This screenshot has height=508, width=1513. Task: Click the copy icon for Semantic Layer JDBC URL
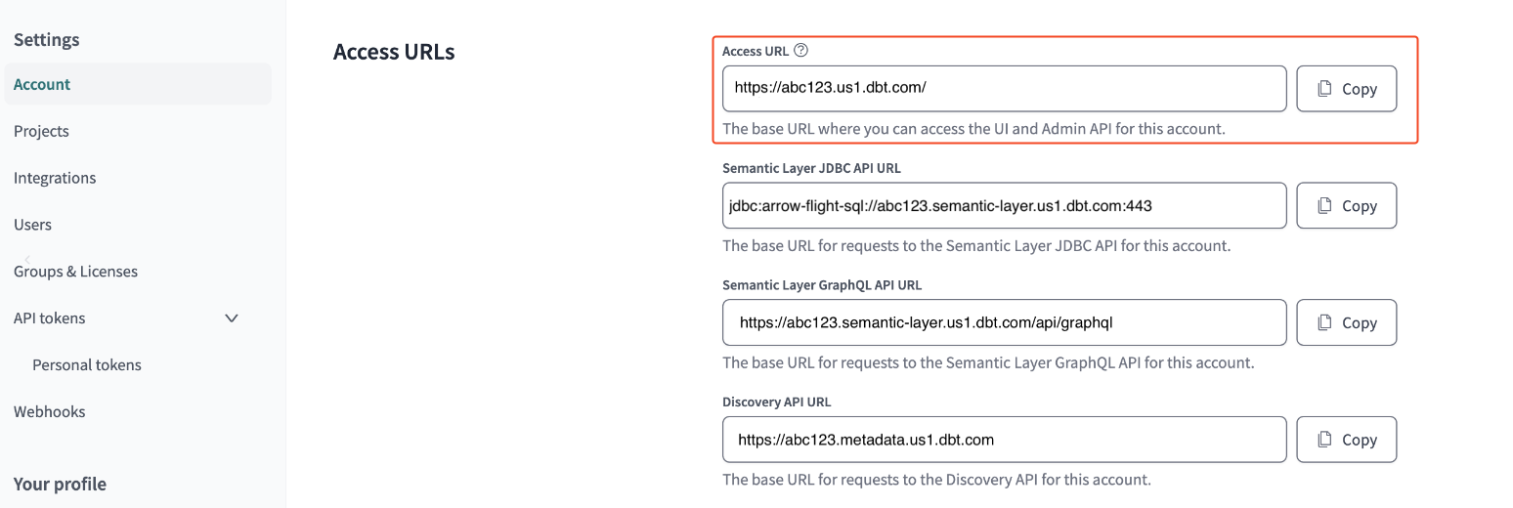pos(1325,206)
